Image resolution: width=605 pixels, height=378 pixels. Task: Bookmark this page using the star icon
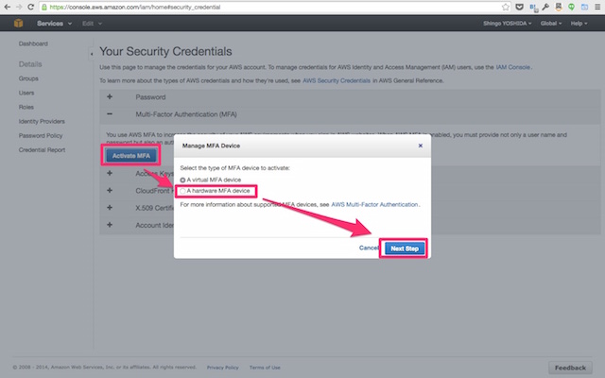tap(506, 7)
